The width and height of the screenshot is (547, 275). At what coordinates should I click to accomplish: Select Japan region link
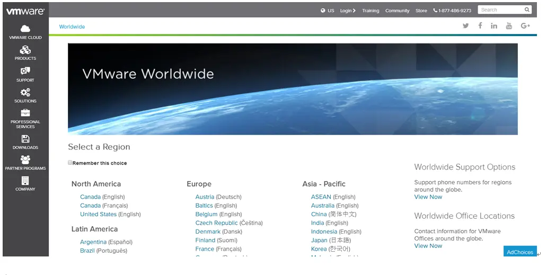pyautogui.click(x=319, y=241)
